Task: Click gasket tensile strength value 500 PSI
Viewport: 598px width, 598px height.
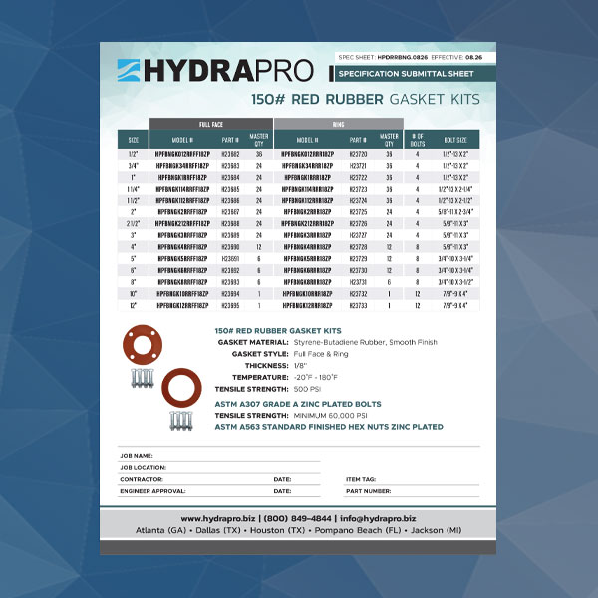Action: 307,389
